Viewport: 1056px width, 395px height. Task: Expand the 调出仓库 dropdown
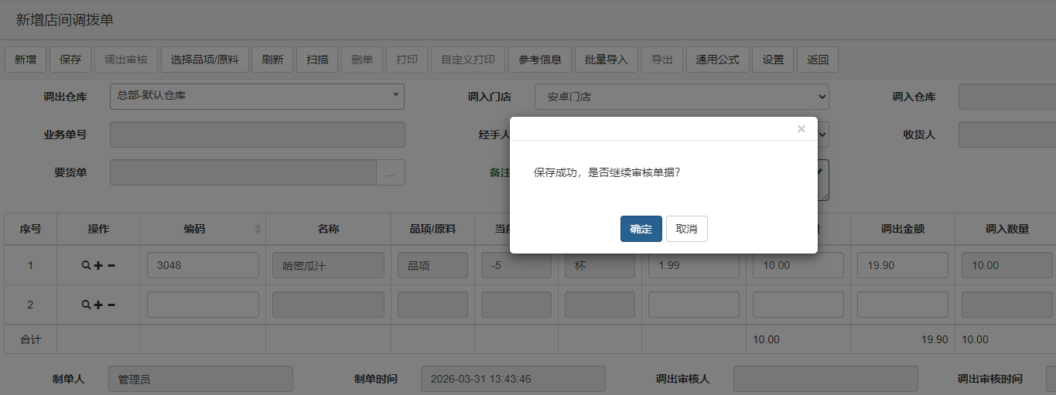[x=257, y=97]
